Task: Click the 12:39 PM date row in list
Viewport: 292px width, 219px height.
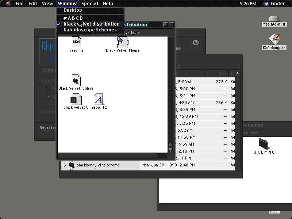Action: pyautogui.click(x=186, y=116)
